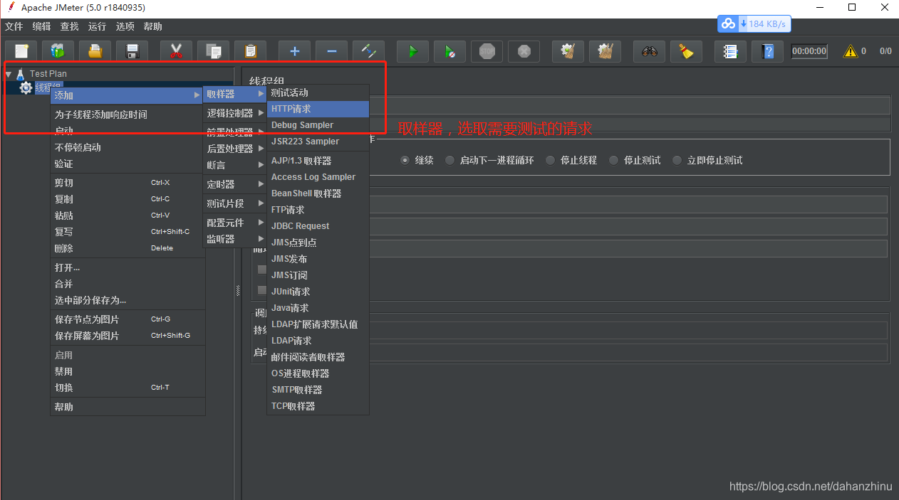Screen dimensions: 899x500
Task: Choose HTTP请求 from sampler list
Action: tap(318, 109)
